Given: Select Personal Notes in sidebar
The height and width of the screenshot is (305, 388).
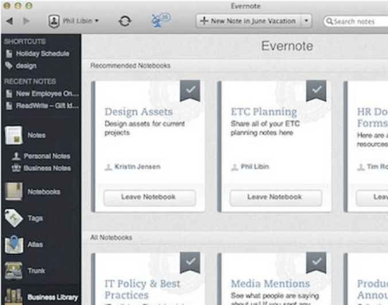Looking at the screenshot, I should click(x=46, y=156).
